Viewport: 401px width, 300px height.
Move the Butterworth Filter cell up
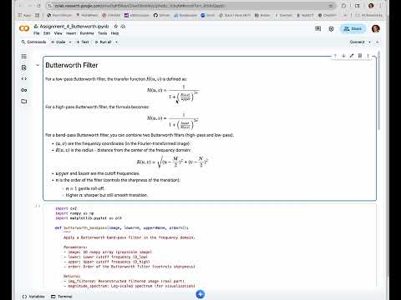[335, 56]
